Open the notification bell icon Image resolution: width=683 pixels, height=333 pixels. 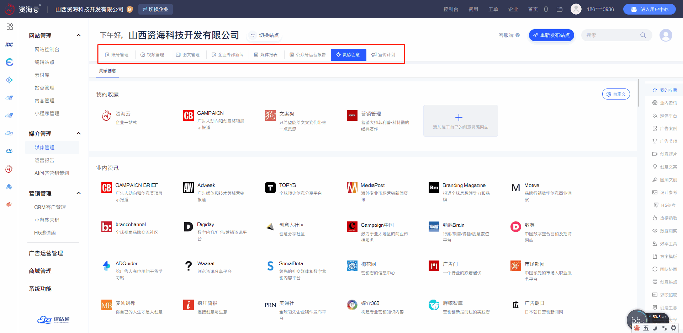(x=546, y=9)
